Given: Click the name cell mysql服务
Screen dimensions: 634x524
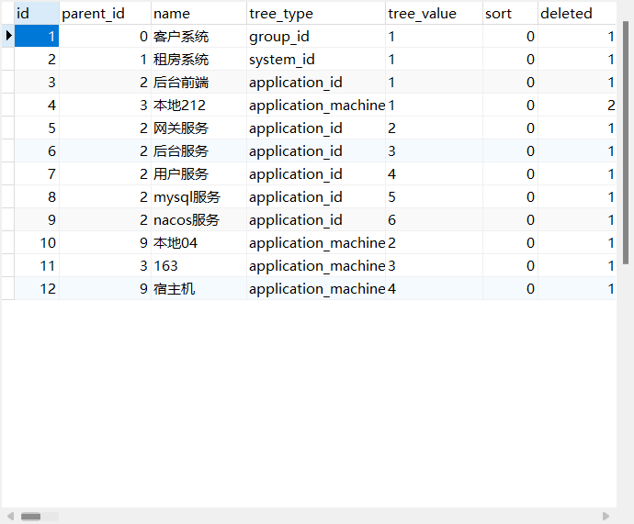Looking at the screenshot, I should (x=198, y=197).
